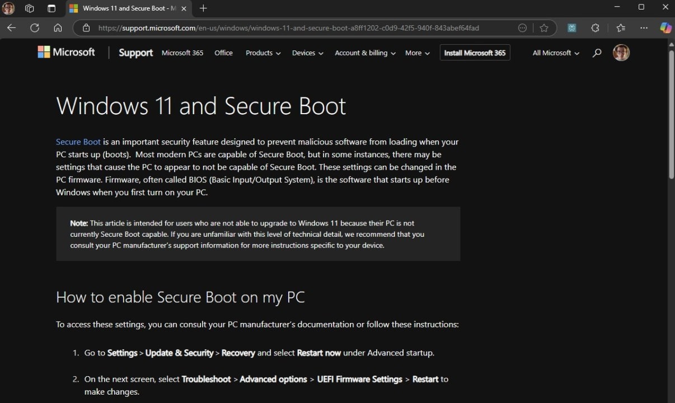Expand the Devices menu
This screenshot has height=403, width=675.
point(307,53)
